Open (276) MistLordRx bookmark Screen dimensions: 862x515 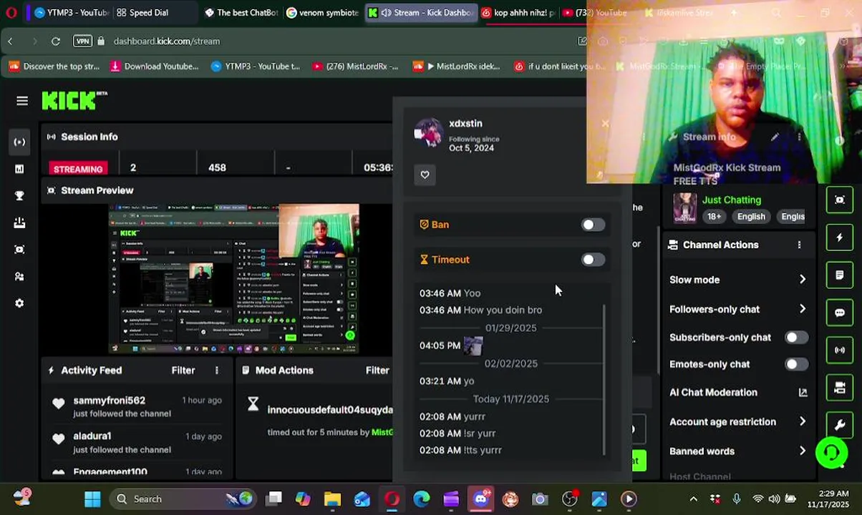click(355, 67)
